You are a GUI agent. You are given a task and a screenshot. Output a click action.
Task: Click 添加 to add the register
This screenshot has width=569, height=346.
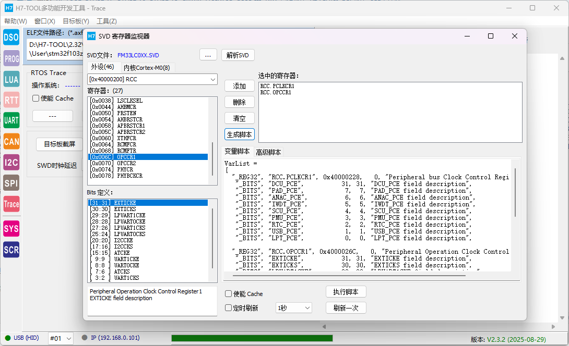240,86
